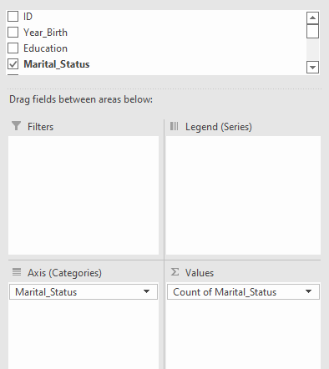The width and height of the screenshot is (329, 369).
Task: Click the empty Legend (Series) drop area
Action: tap(243, 195)
